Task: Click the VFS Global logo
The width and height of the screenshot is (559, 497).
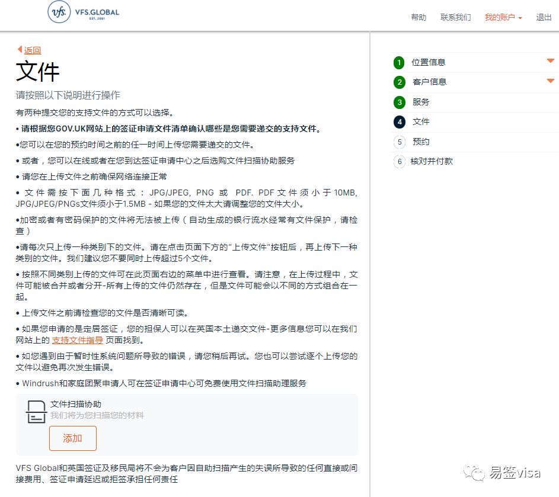Action: click(84, 12)
